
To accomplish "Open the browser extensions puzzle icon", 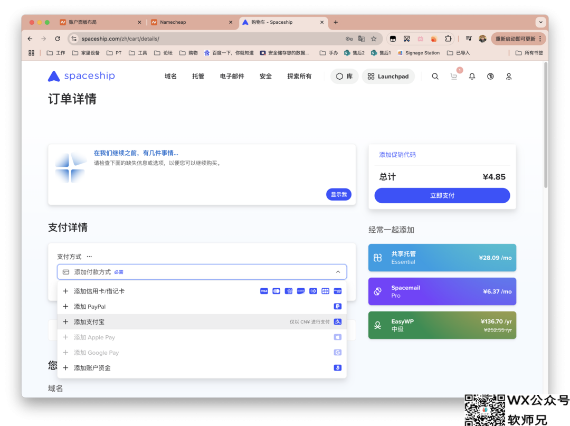I will coord(448,39).
